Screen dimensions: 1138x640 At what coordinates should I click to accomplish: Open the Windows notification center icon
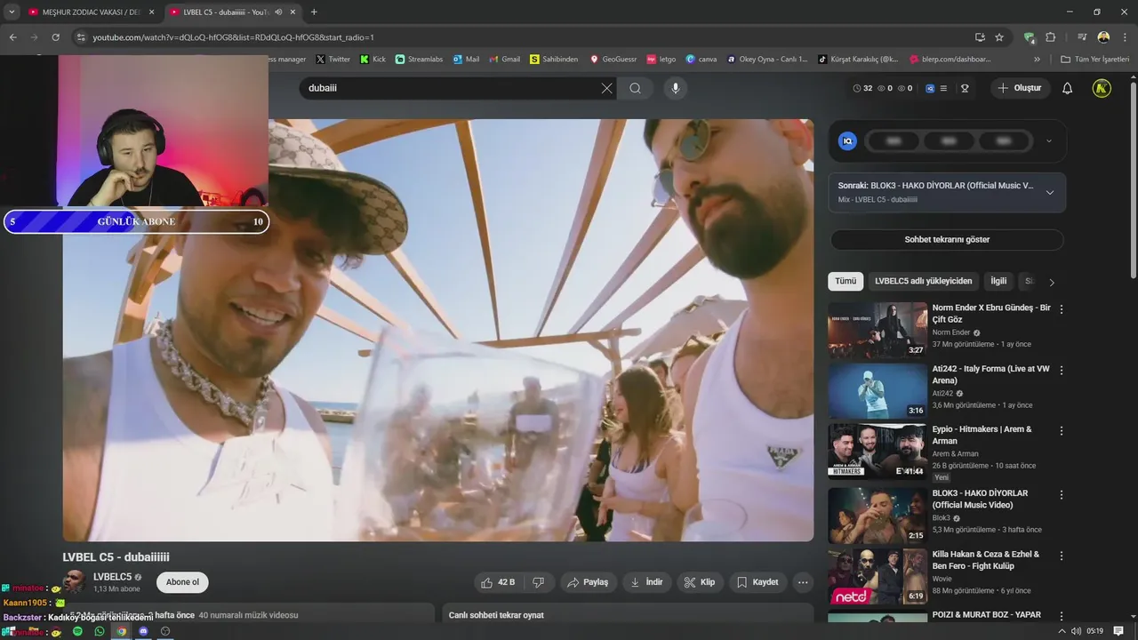(1118, 631)
